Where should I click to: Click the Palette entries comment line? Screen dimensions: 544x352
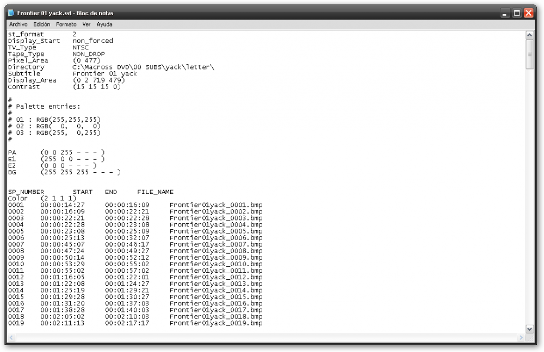click(x=44, y=106)
